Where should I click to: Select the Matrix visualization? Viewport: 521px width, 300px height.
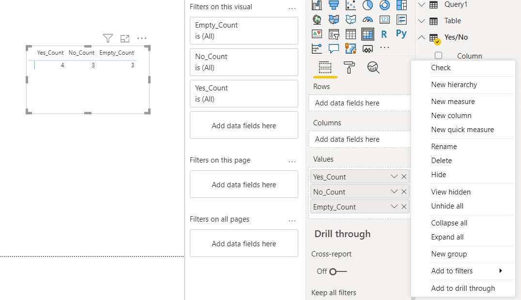tap(368, 34)
